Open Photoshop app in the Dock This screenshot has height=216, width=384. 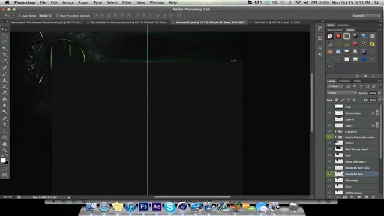pos(143,206)
